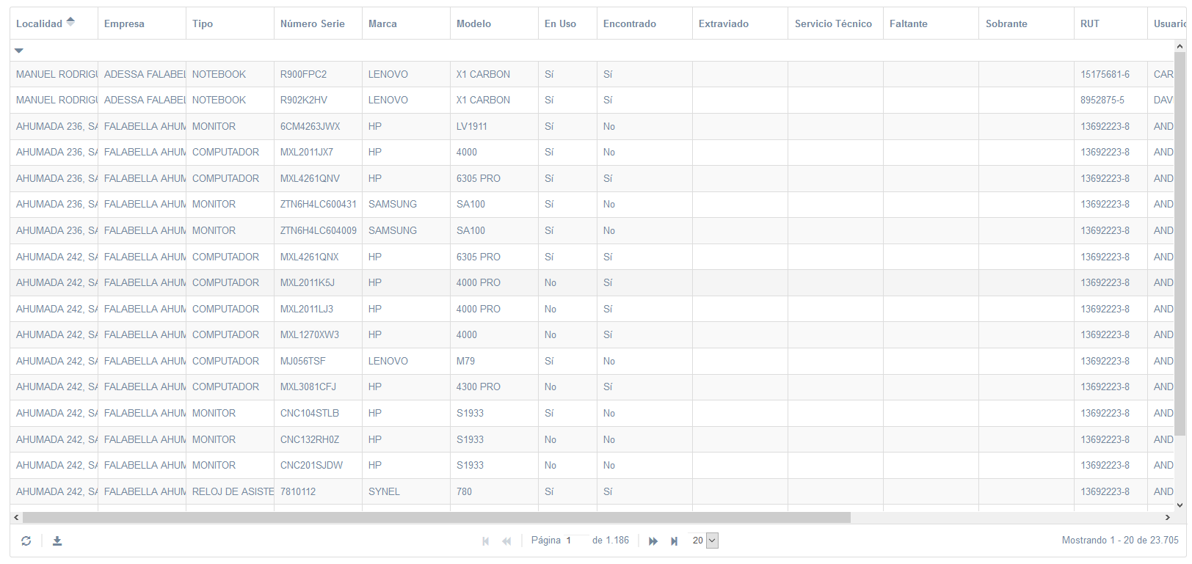This screenshot has width=1192, height=564.
Task: Click the horizontal scrollbar thumb
Action: pyautogui.click(x=437, y=518)
